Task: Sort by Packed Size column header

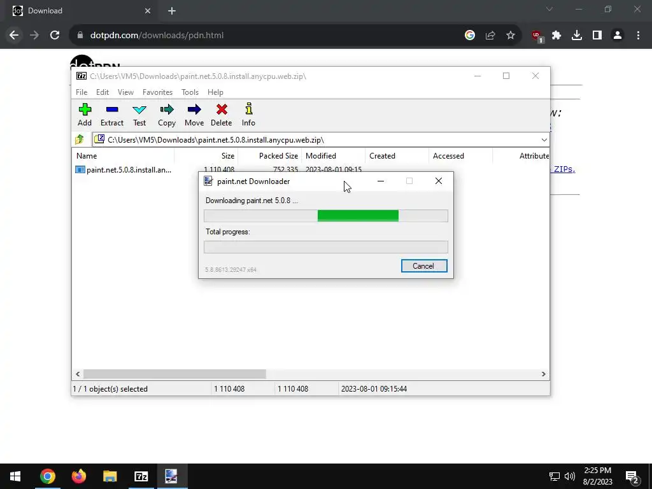Action: (x=270, y=156)
